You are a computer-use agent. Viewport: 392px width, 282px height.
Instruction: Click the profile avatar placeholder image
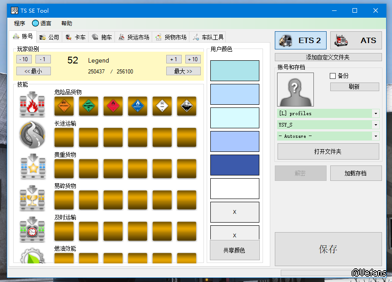click(x=295, y=89)
